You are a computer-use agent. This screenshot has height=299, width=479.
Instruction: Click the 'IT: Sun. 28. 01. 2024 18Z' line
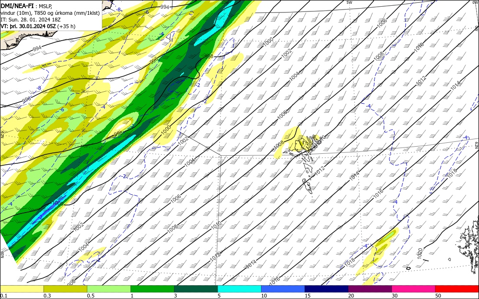[x=31, y=20]
